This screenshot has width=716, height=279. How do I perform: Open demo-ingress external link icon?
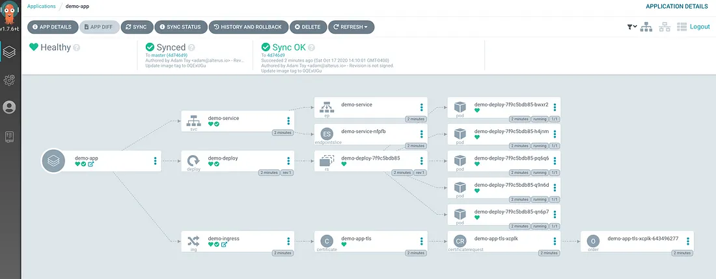click(224, 245)
